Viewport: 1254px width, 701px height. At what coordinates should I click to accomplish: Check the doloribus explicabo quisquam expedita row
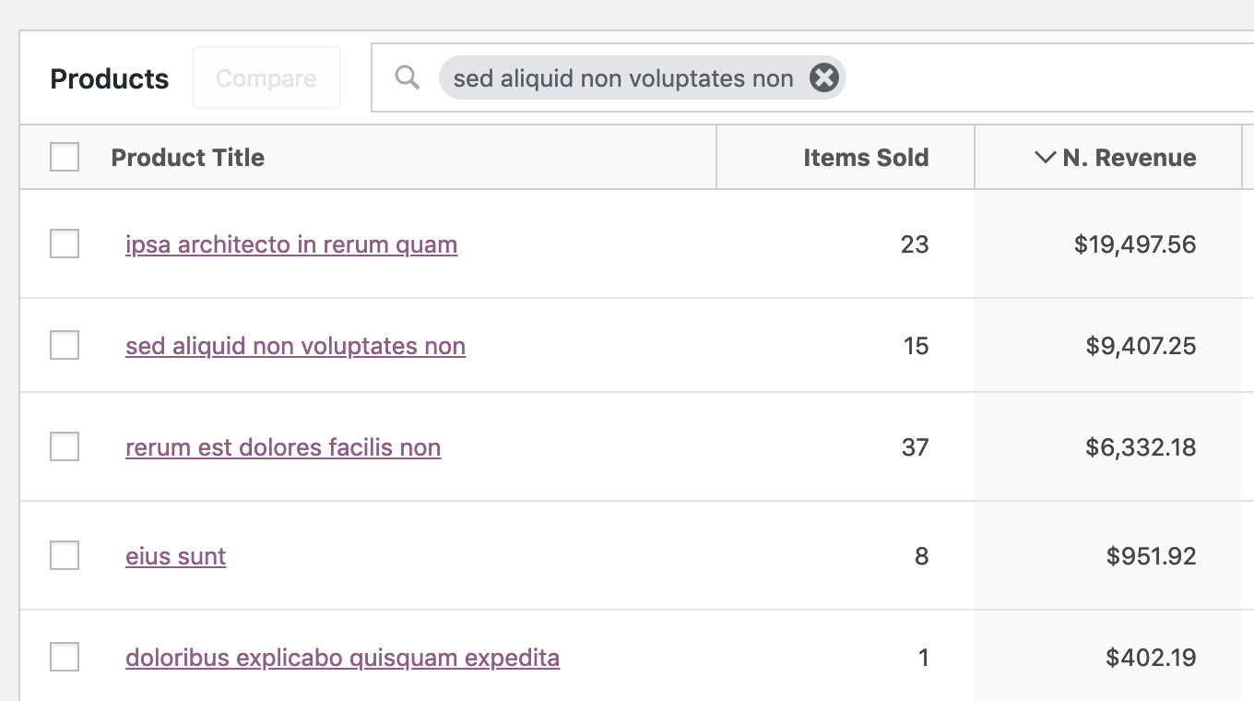(x=65, y=658)
